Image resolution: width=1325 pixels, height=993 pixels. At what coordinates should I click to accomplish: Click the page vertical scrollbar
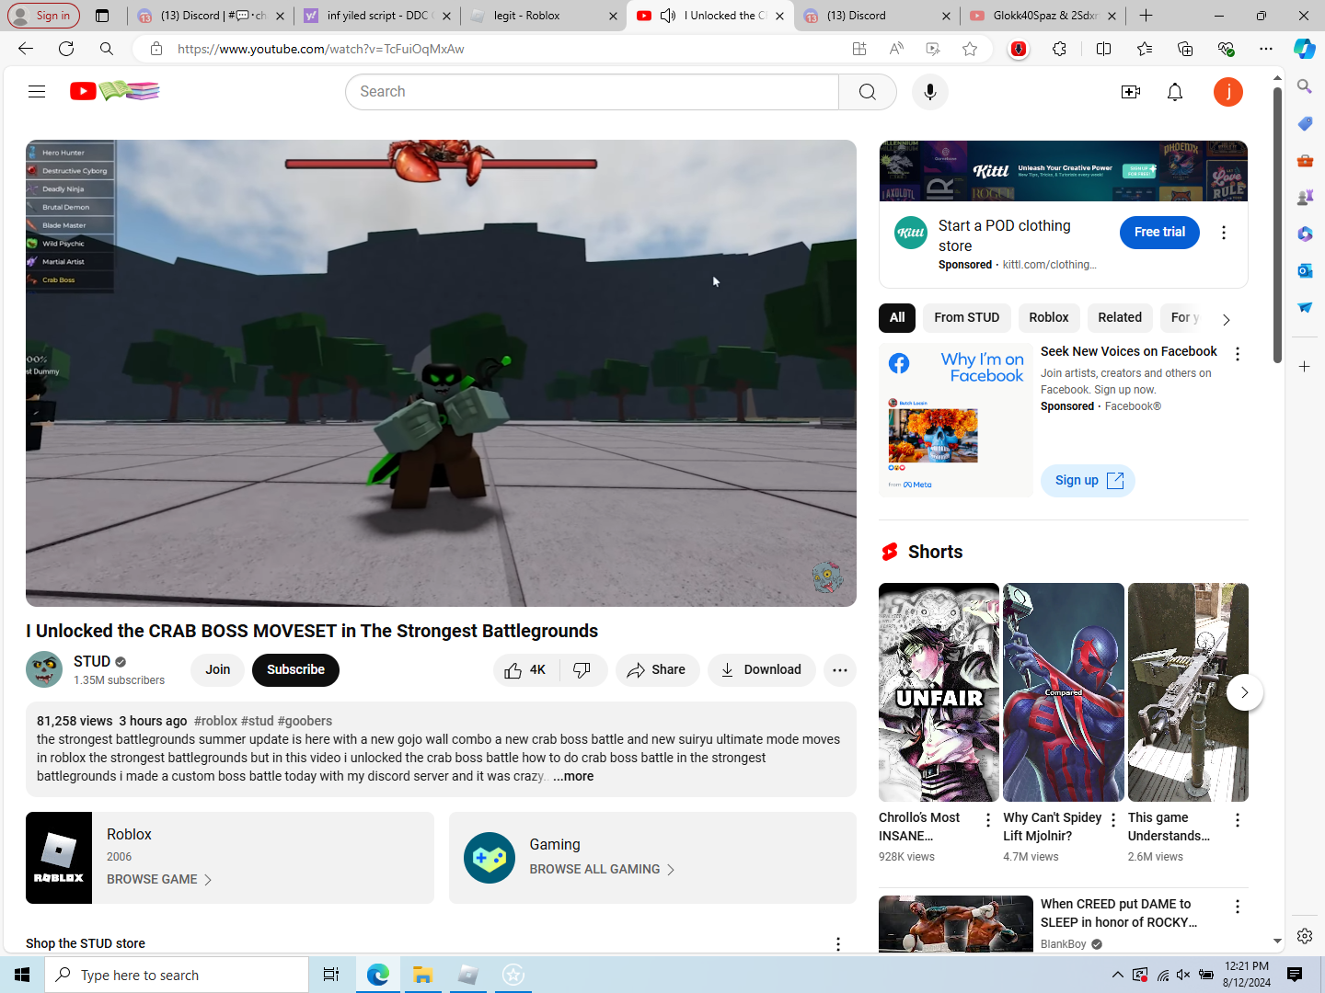1277,225
